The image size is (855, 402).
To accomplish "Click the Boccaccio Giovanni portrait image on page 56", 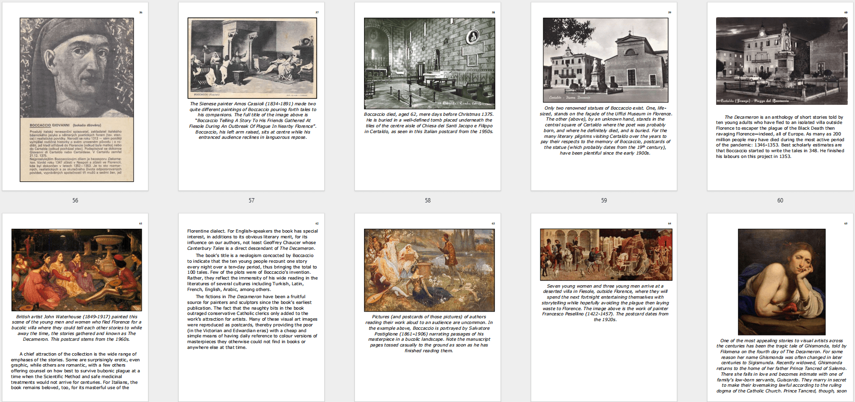I will coord(77,100).
